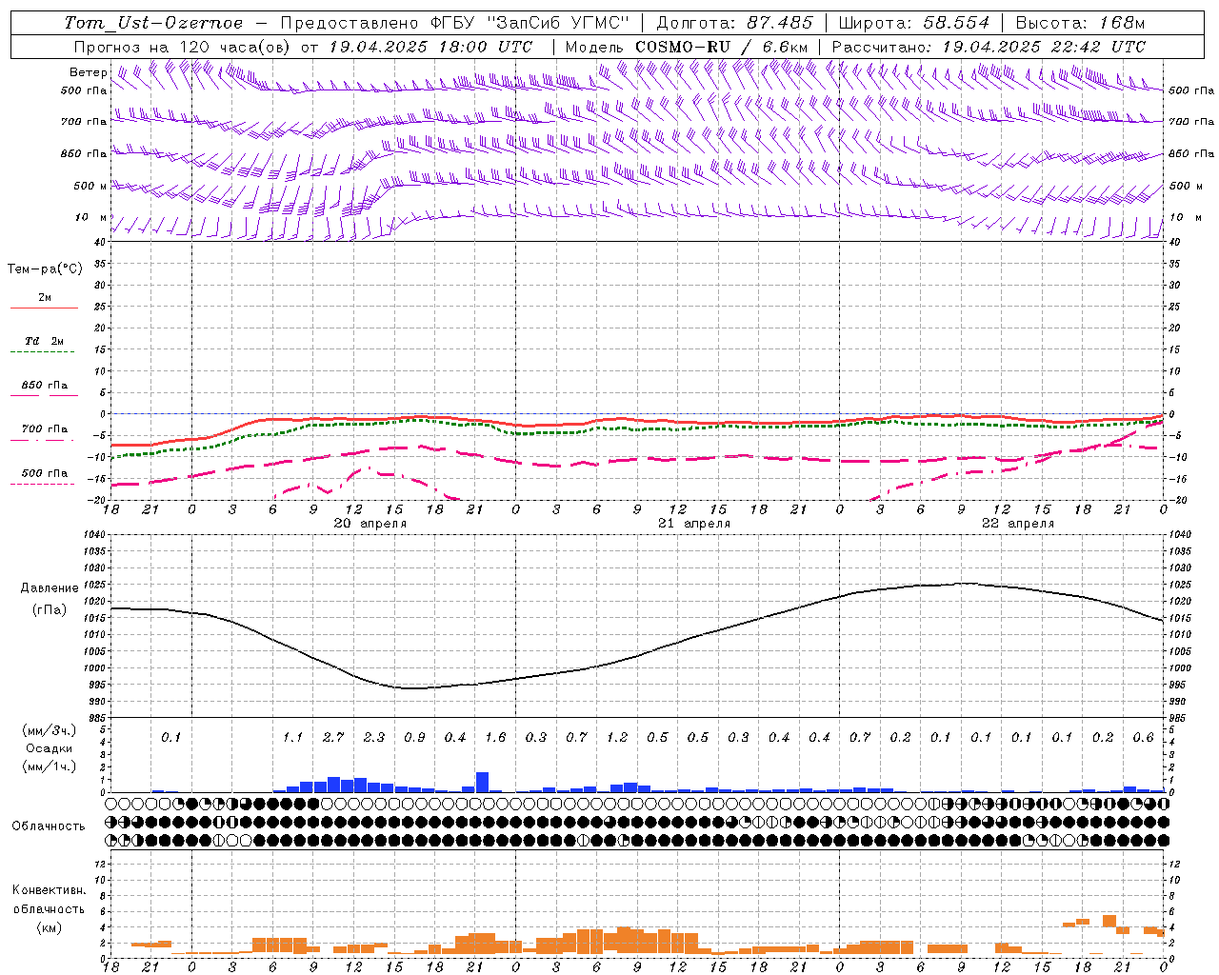The image size is (1219, 975).
Task: Click the 2.3 precipitation total
Action: [x=374, y=738]
